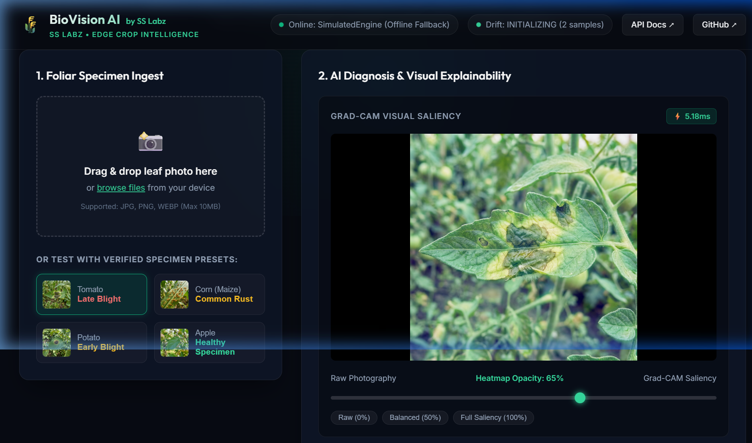Click 'OR TEST WITH VERIFIED SPECIMEN PRESETS:' label
The image size is (752, 443).
coord(137,260)
